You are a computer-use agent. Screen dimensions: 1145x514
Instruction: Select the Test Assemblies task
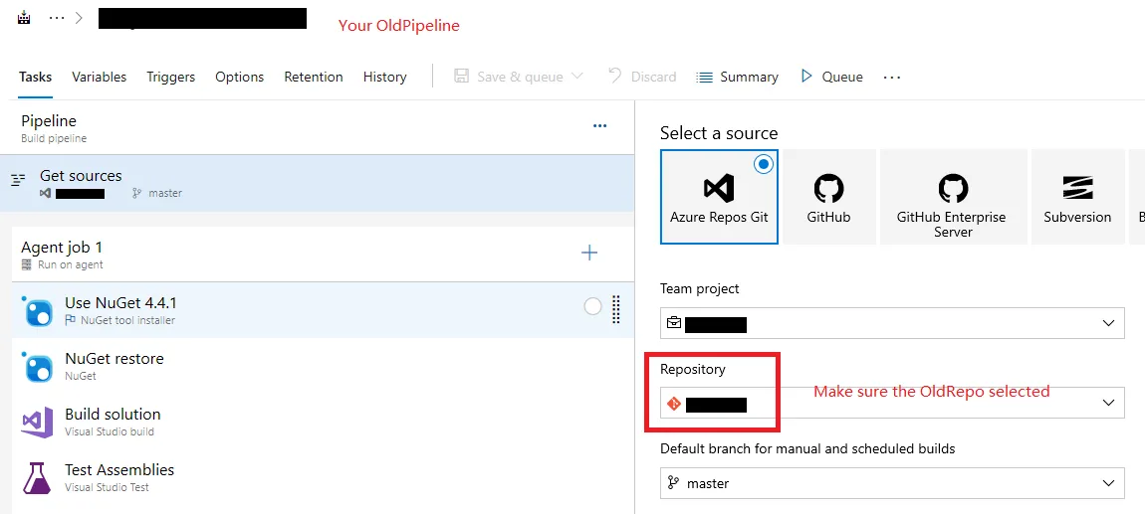coord(323,477)
